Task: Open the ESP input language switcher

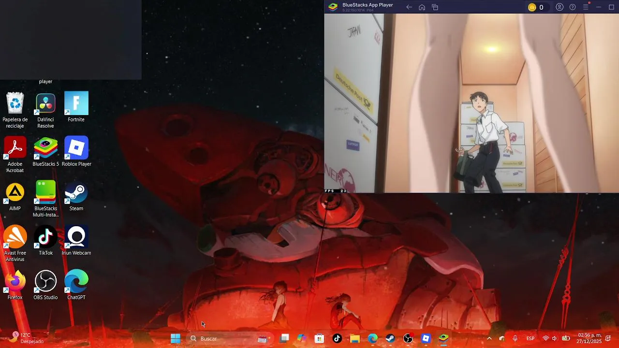Action: pos(531,339)
